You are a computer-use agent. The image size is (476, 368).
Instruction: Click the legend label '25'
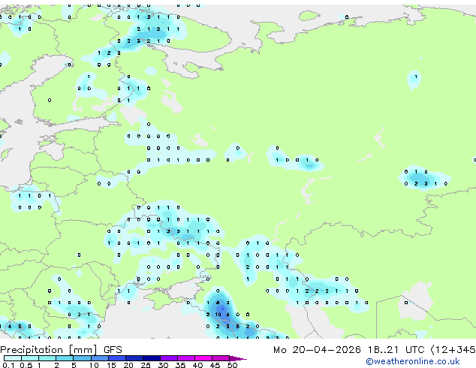[145, 365]
